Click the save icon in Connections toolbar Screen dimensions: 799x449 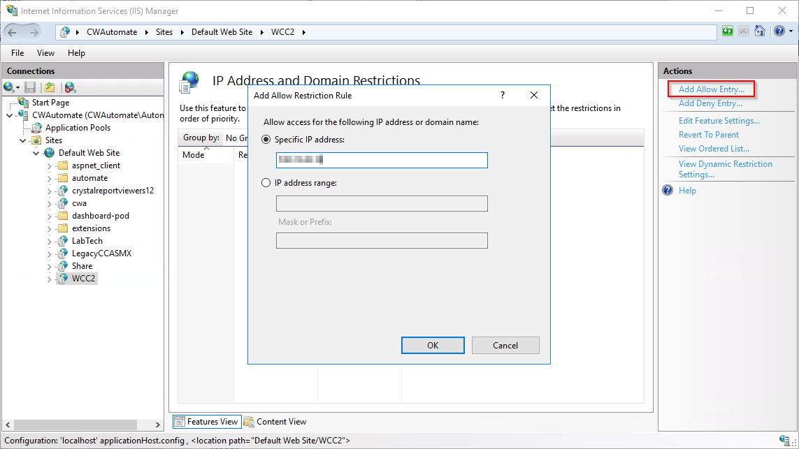[x=30, y=87]
